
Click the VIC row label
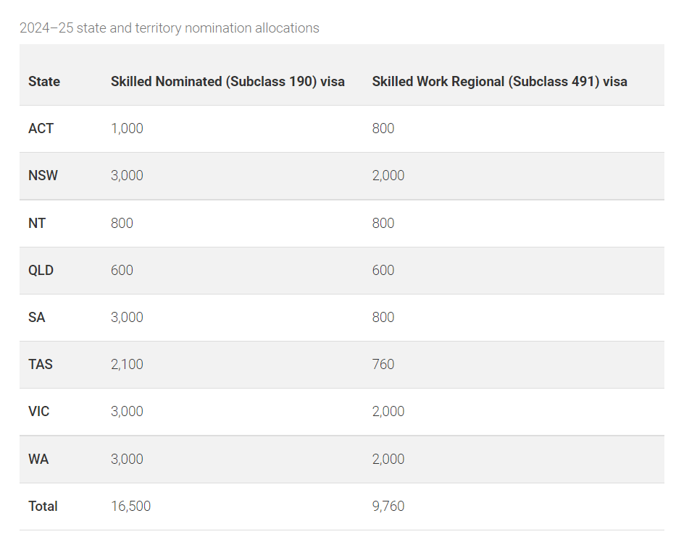pyautogui.click(x=39, y=412)
